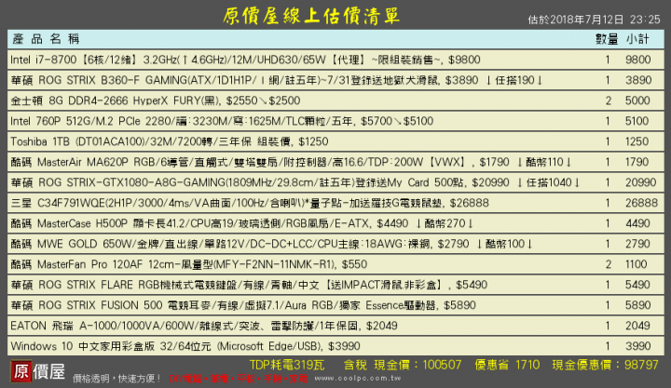Viewport: 671px width, 388px height.
Task: Select the MasterCase H500P case row
Action: 335,223
